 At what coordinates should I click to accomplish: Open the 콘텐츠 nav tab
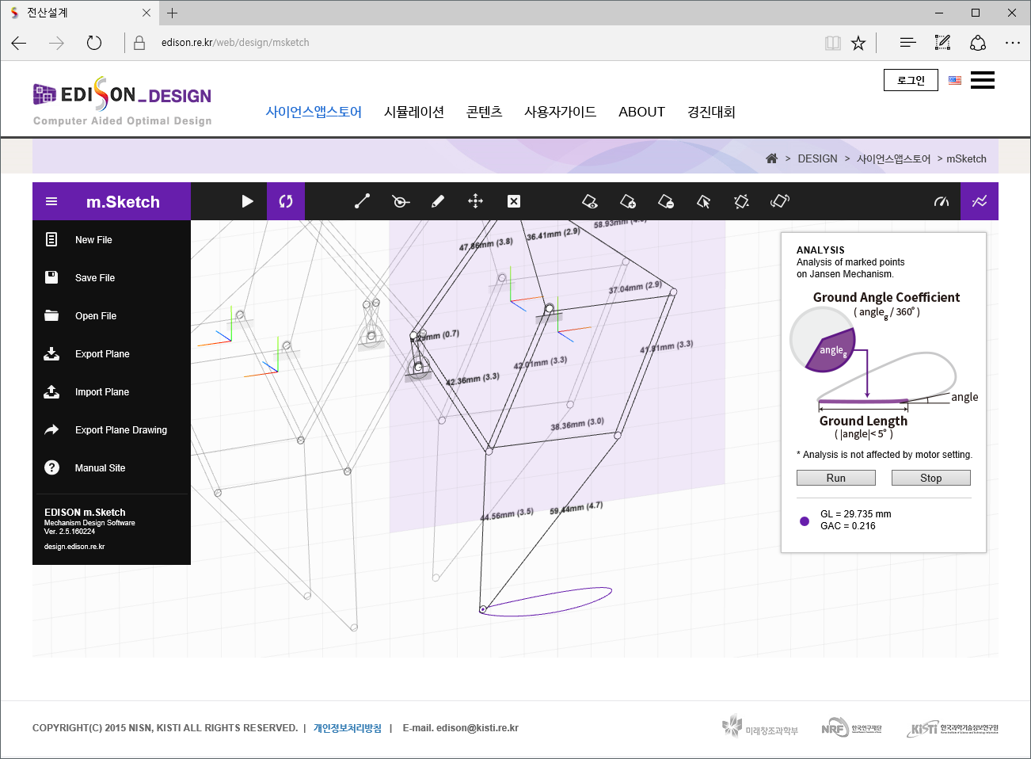[485, 112]
